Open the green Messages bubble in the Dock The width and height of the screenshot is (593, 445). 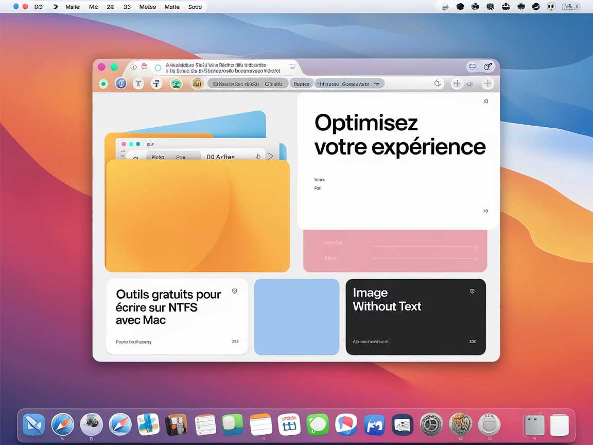318,424
